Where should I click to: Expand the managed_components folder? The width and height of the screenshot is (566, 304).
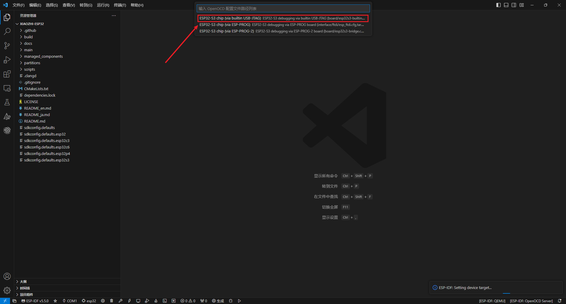[x=43, y=56]
